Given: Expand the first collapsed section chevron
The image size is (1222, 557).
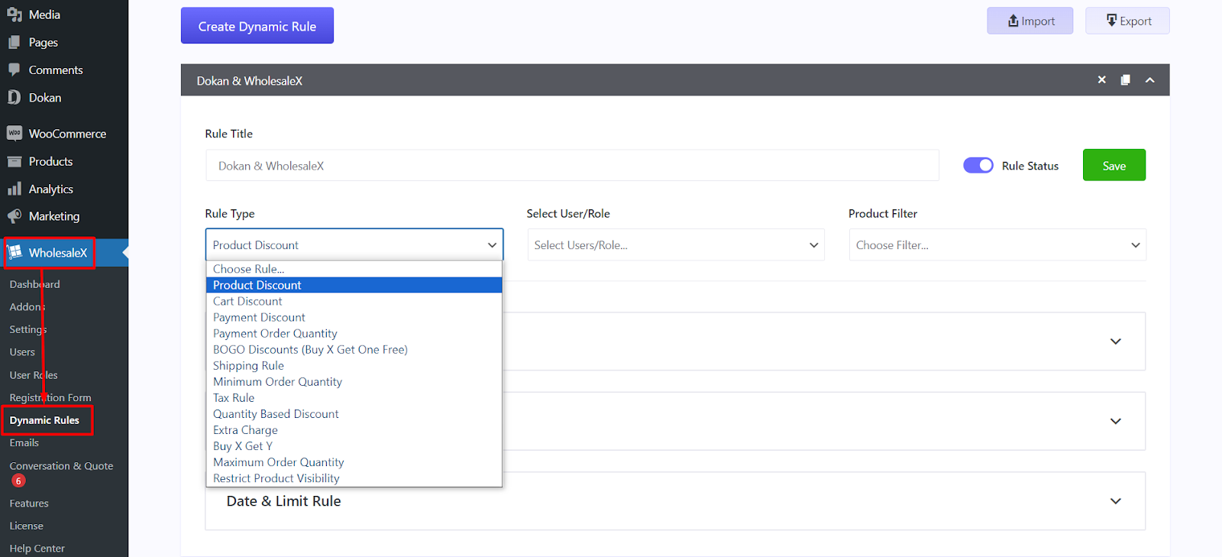Looking at the screenshot, I should point(1115,342).
